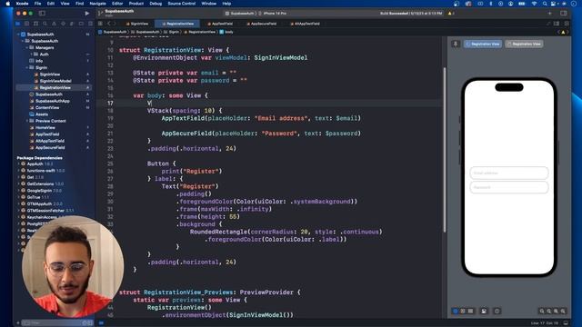582x327 pixels.
Task: Collapse the SupabaseAuth project root
Action: click(x=18, y=35)
